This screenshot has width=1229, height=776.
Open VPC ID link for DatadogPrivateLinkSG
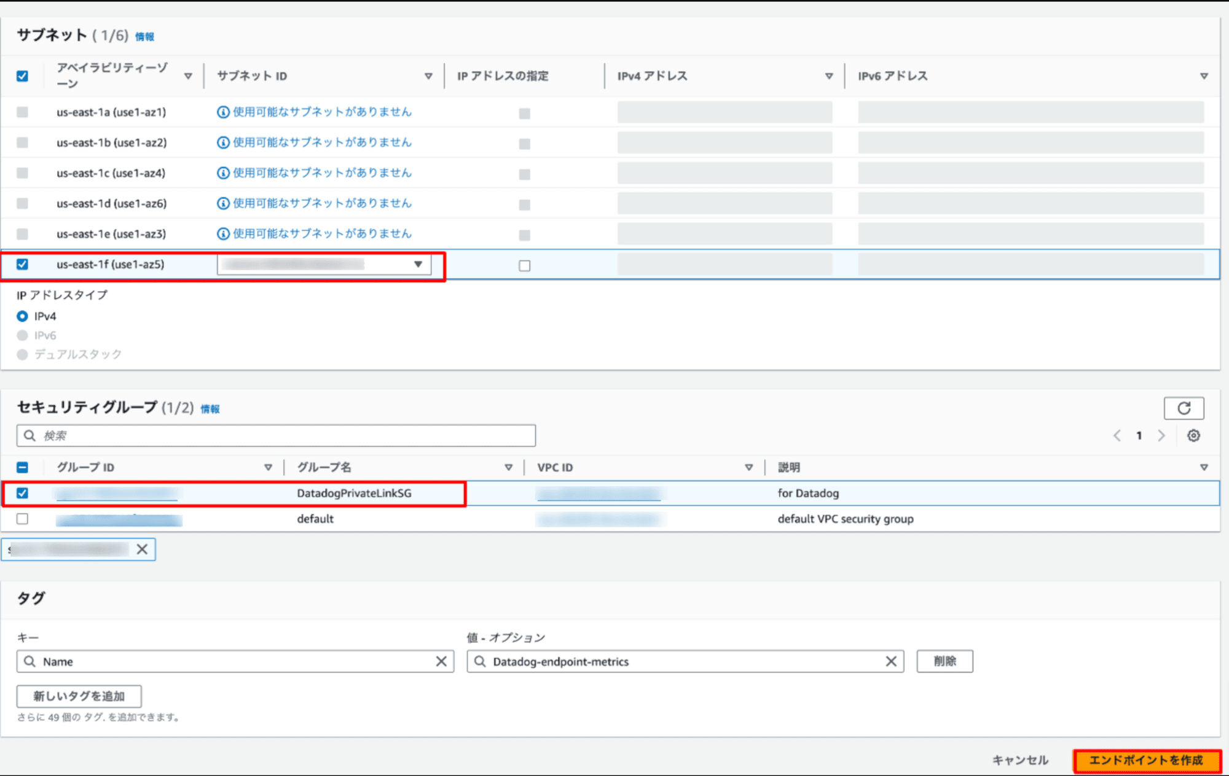click(x=599, y=494)
